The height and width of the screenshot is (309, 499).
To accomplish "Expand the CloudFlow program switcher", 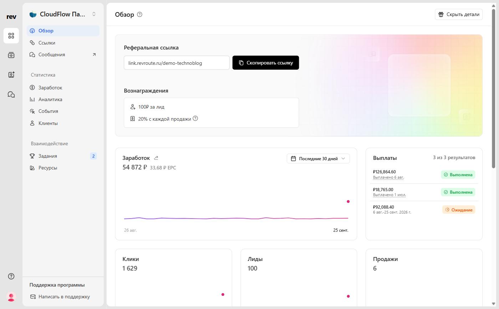I will click(94, 14).
